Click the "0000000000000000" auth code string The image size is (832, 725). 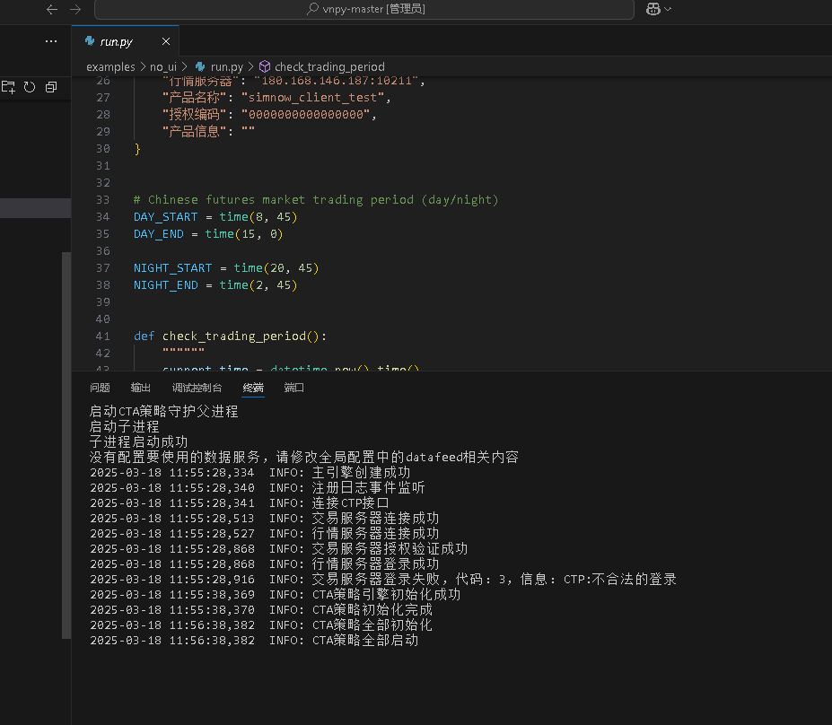pyautogui.click(x=306, y=115)
